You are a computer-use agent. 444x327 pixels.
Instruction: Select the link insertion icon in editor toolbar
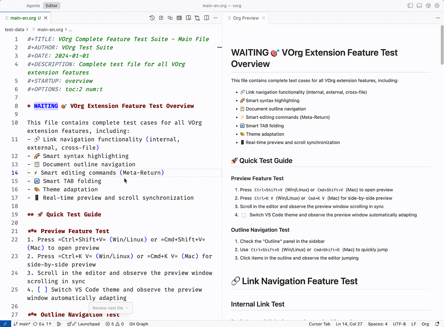click(170, 18)
